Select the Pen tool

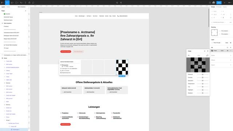point(21,3)
